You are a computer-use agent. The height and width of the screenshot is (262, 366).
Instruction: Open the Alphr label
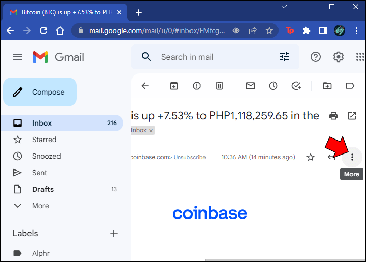tap(62, 253)
